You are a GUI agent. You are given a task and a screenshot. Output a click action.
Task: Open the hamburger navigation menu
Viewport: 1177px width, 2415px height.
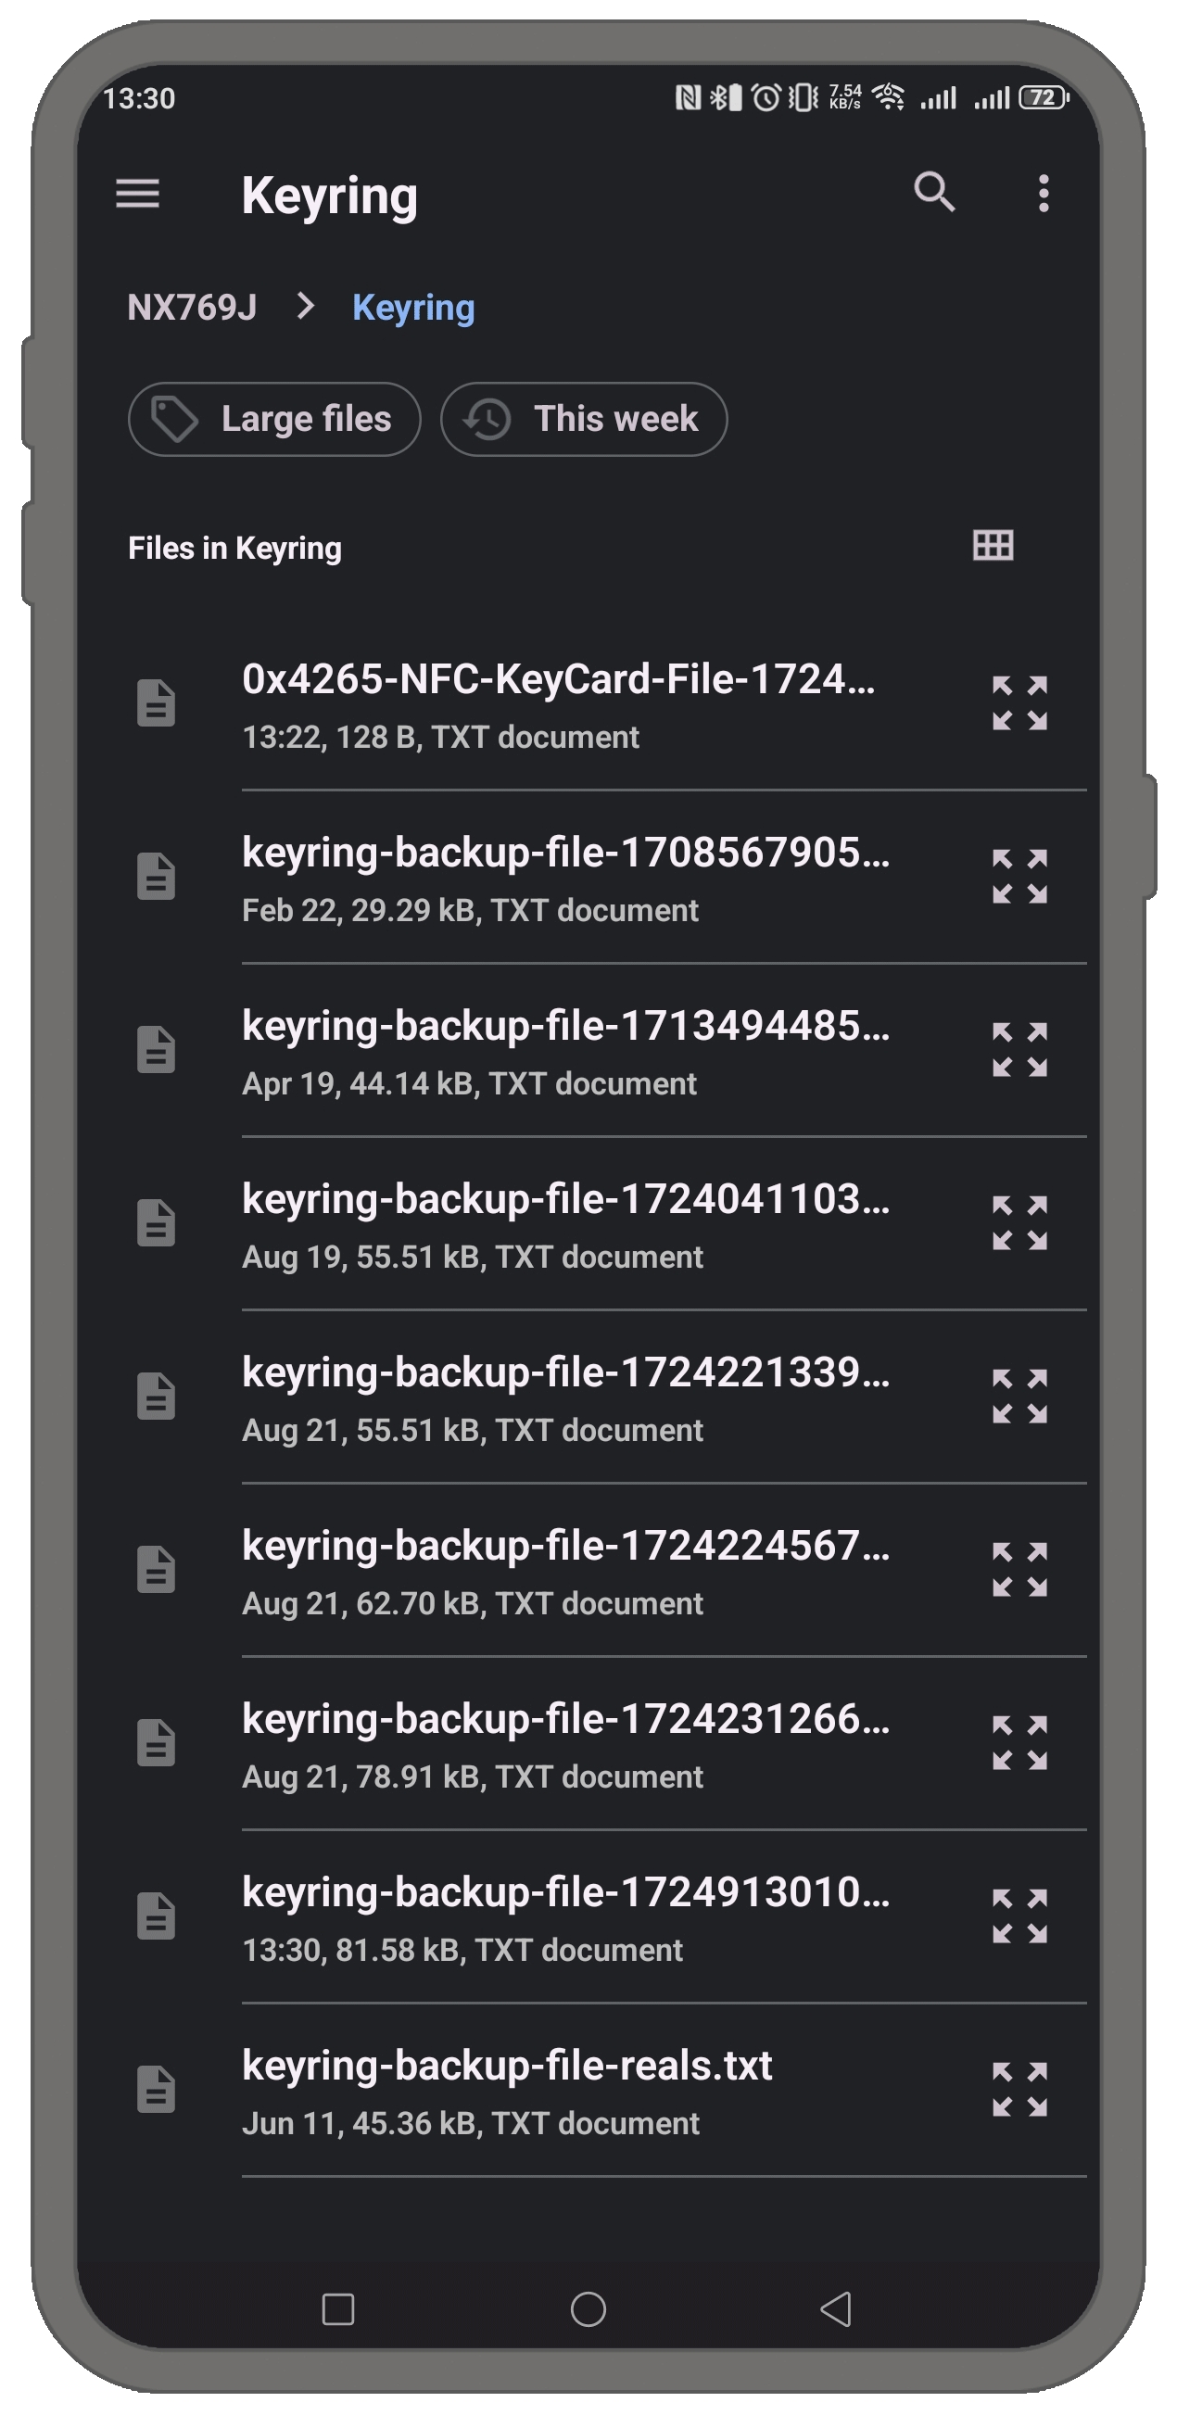[138, 194]
